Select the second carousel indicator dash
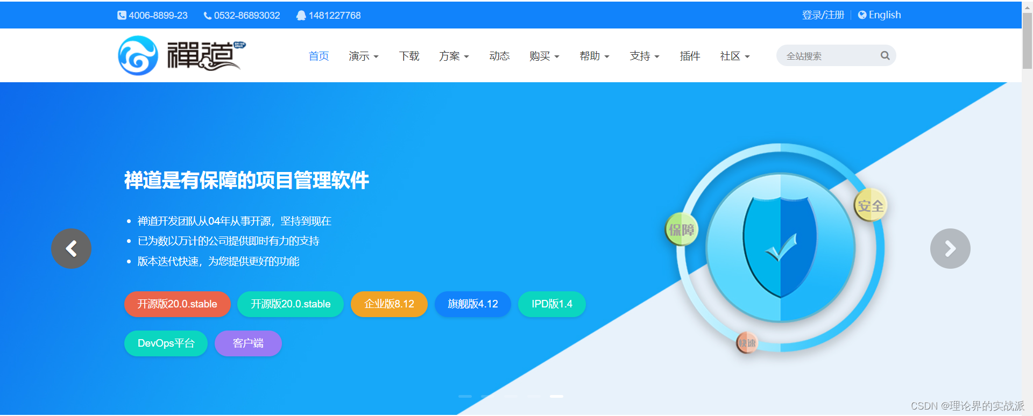 [488, 396]
